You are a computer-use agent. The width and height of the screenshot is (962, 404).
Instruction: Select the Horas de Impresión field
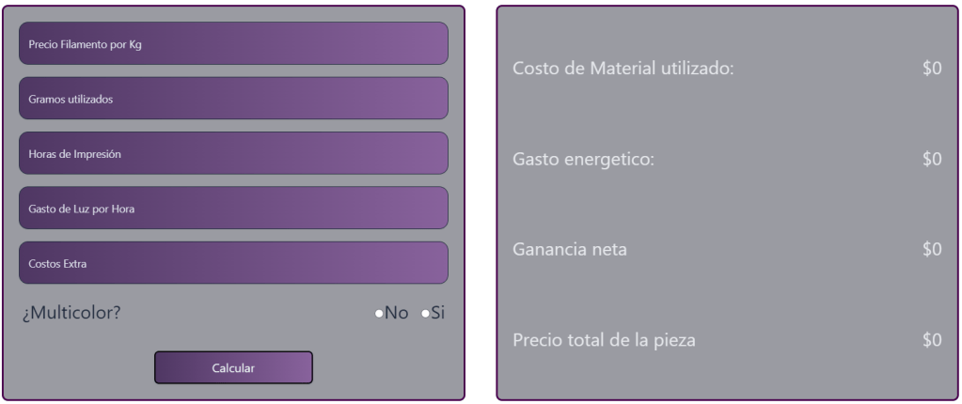(x=233, y=153)
